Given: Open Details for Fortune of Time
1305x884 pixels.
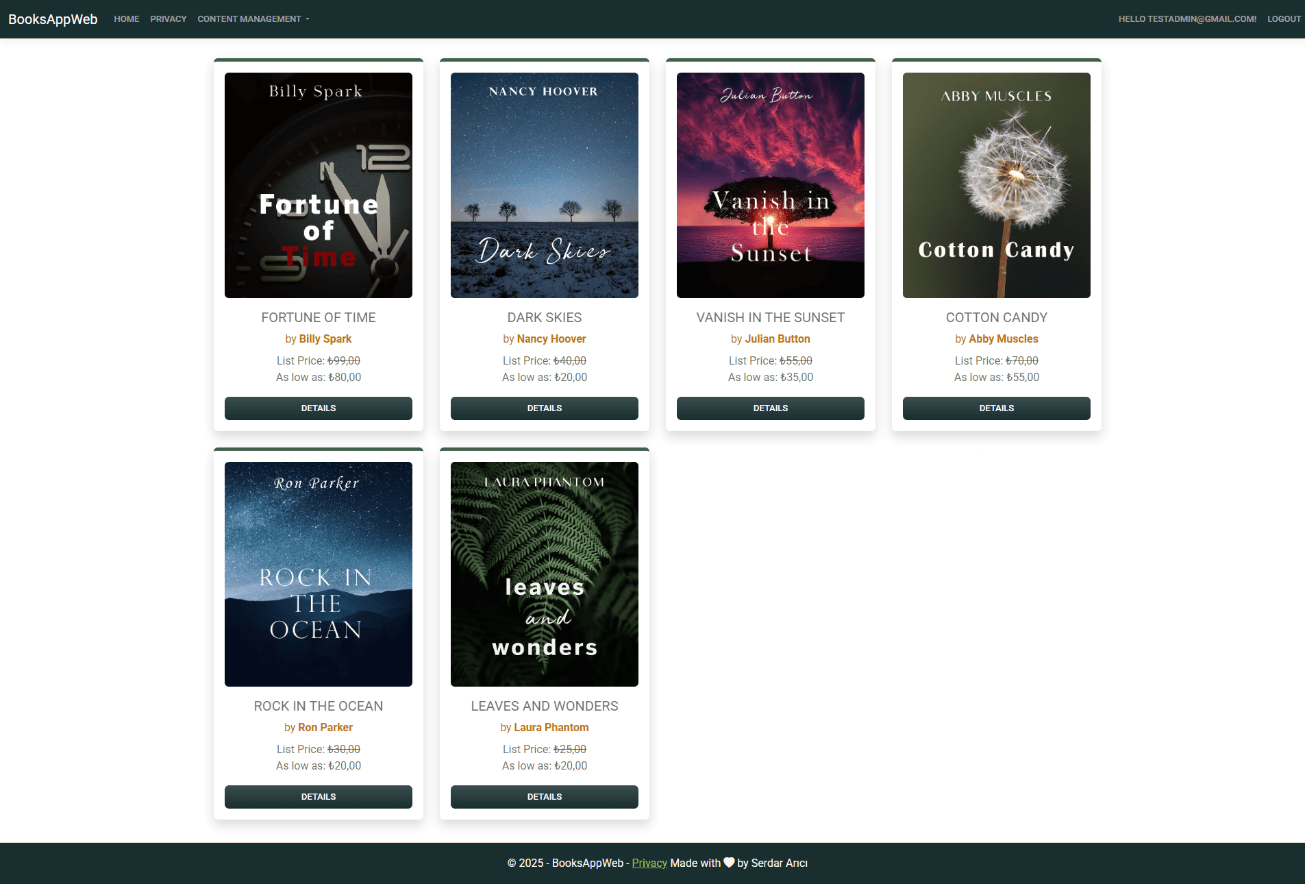Looking at the screenshot, I should [319, 408].
